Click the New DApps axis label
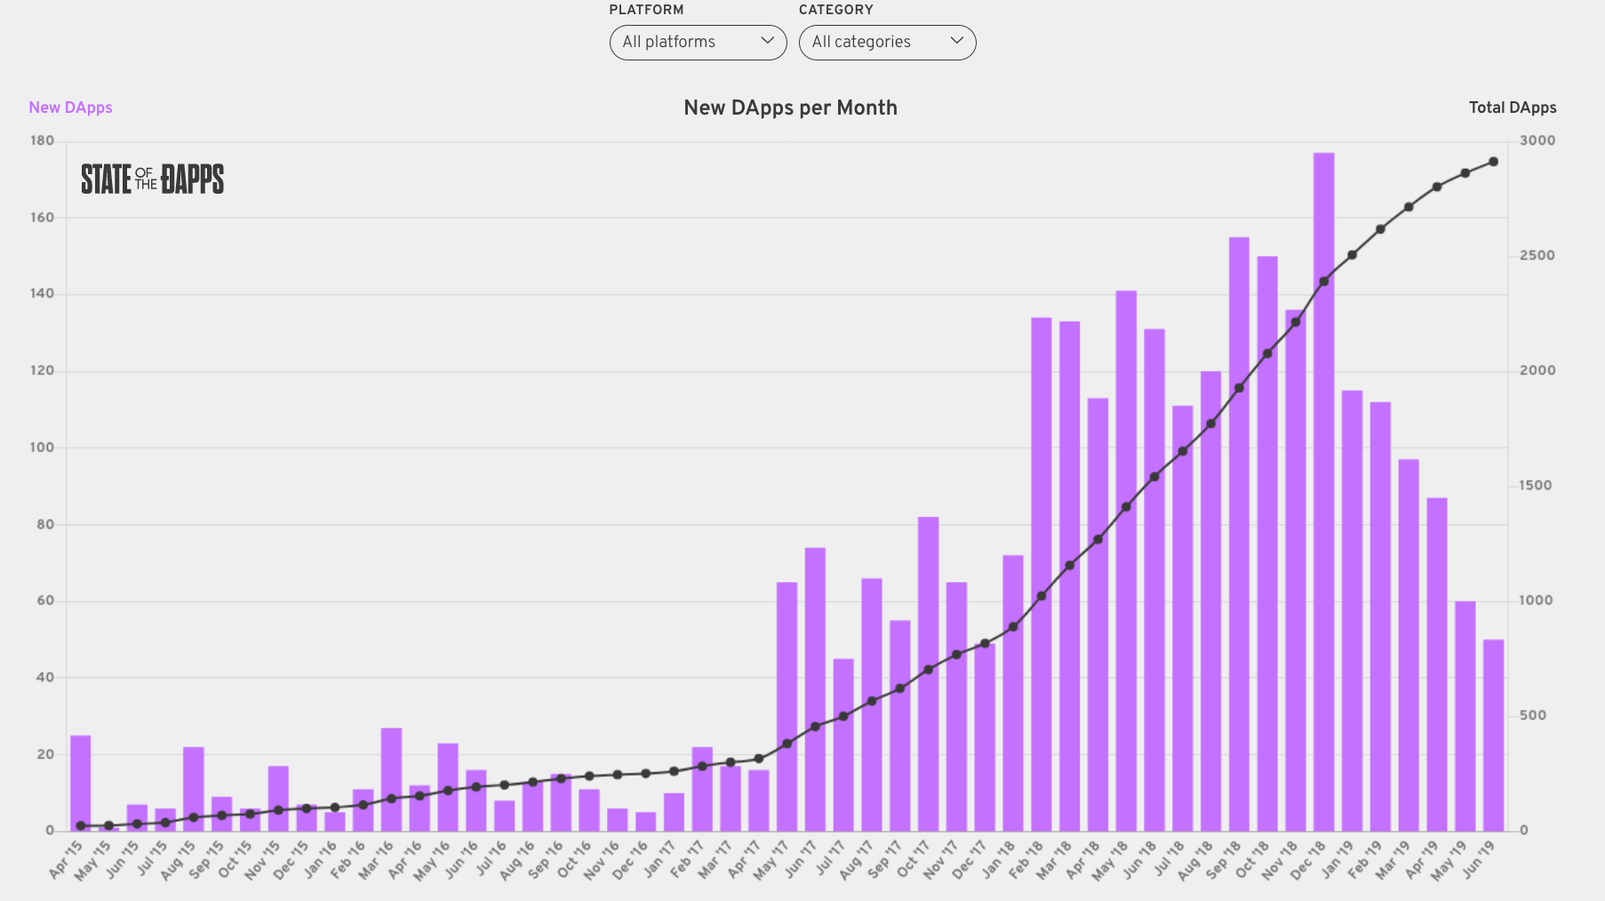The width and height of the screenshot is (1605, 901). tap(70, 108)
